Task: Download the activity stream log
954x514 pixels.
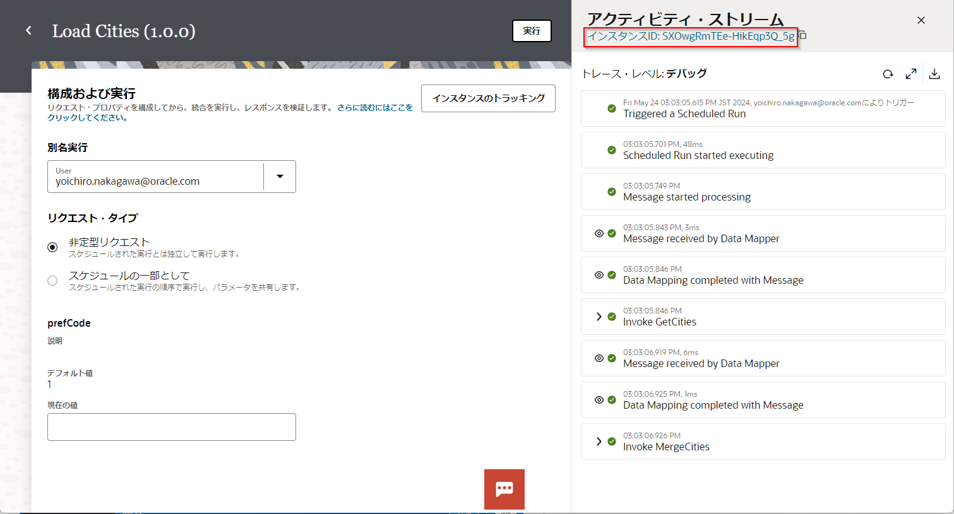Action: pos(934,74)
